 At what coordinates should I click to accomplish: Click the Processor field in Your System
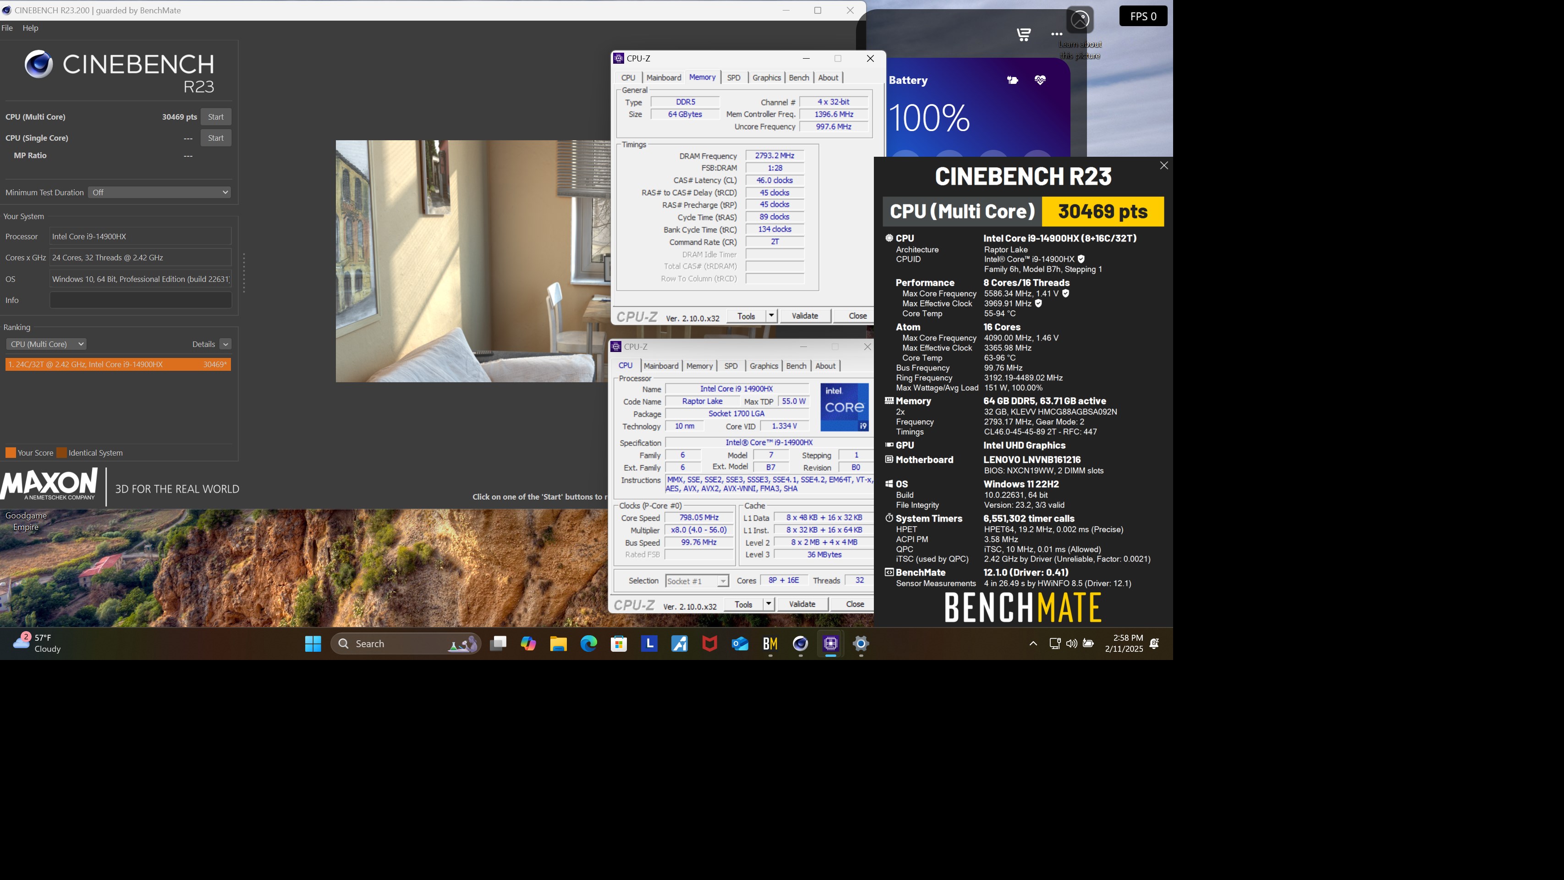[x=140, y=237]
